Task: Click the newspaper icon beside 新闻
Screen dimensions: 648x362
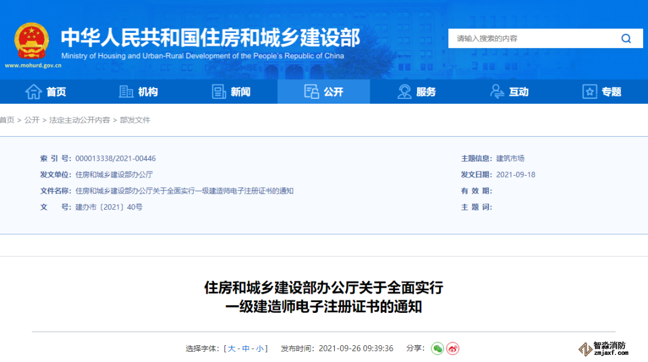Action: pos(219,92)
